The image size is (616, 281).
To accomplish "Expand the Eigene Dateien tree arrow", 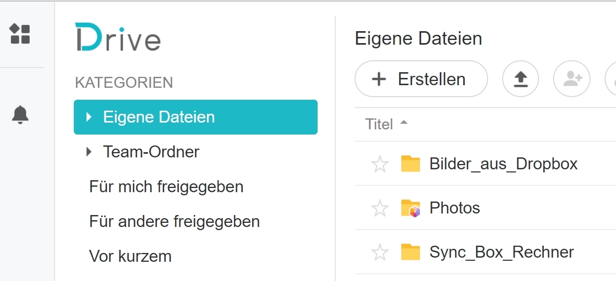I will [89, 117].
